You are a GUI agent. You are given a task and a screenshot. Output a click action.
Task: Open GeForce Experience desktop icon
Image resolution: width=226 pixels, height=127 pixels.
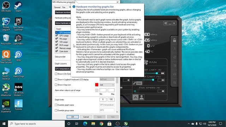coord(6,106)
